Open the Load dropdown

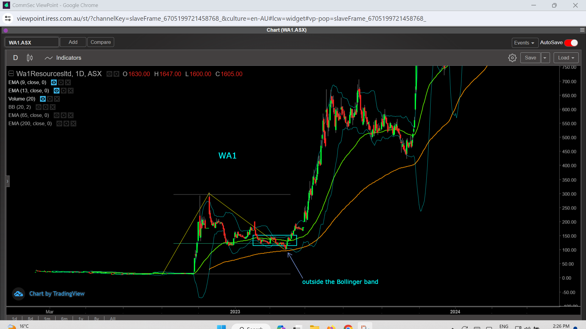566,58
